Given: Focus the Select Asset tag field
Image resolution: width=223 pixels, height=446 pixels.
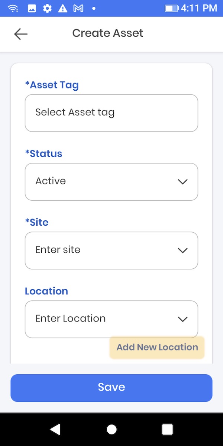Looking at the screenshot, I should [111, 113].
